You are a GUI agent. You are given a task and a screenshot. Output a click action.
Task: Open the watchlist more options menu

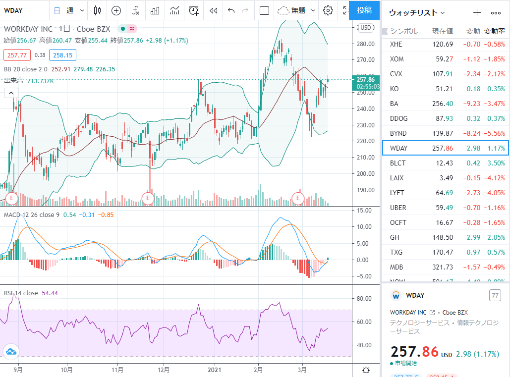[x=496, y=13]
